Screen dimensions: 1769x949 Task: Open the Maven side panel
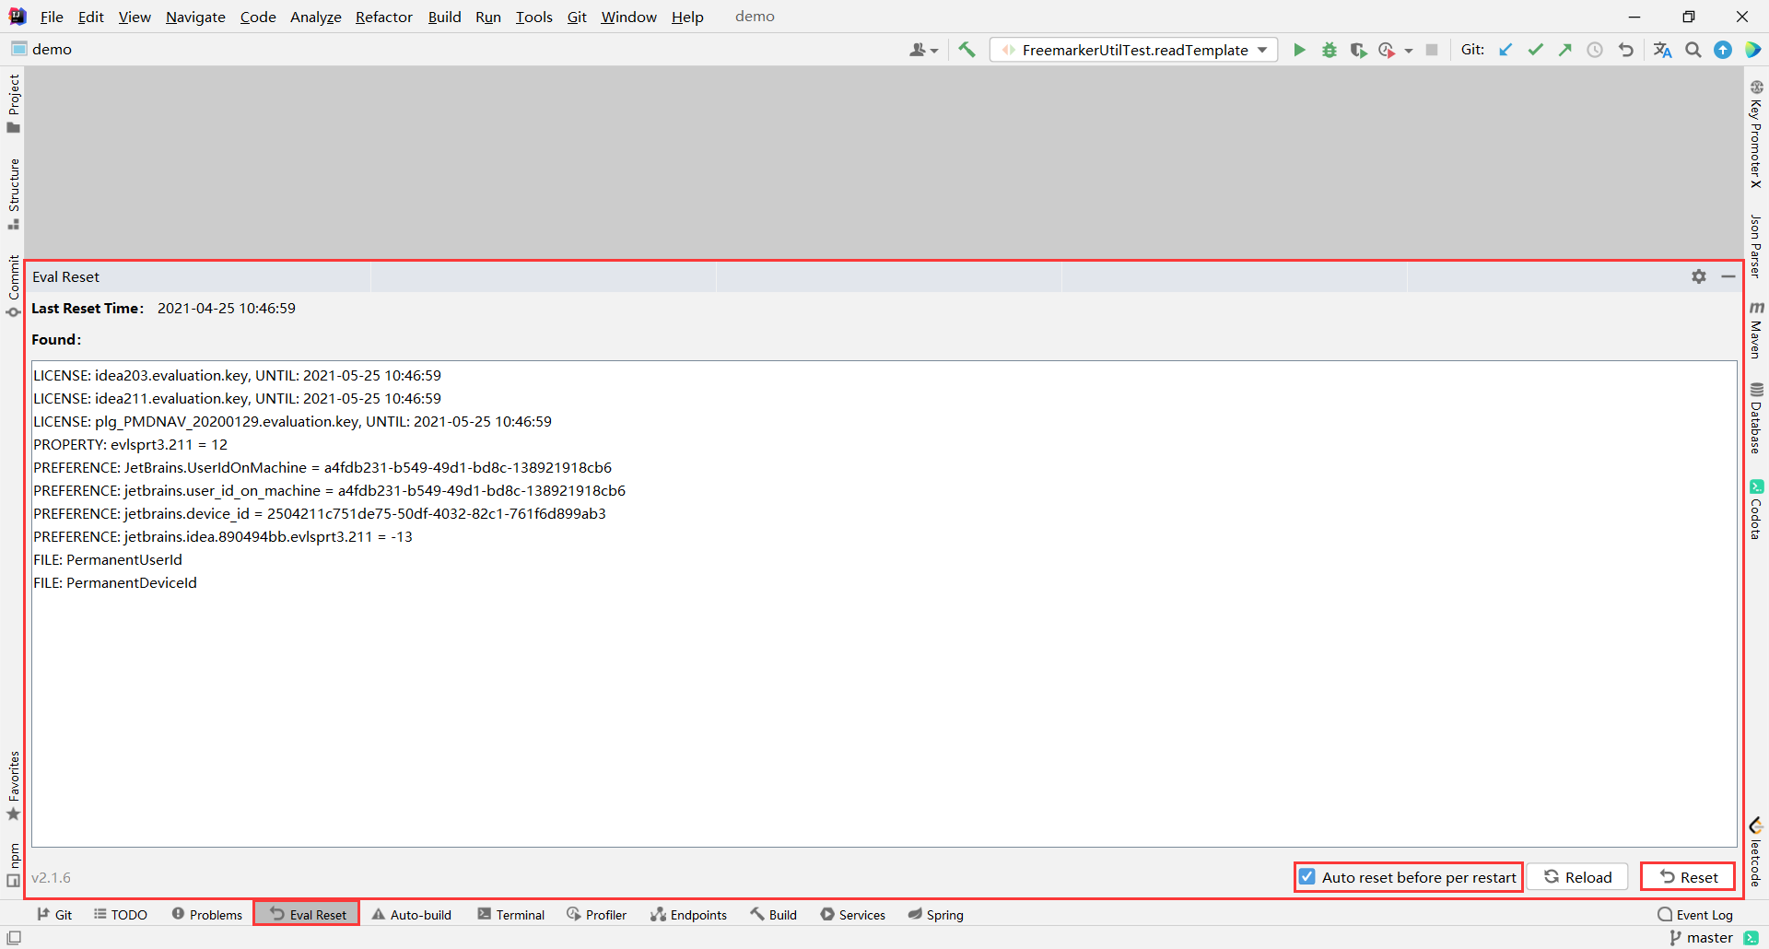[1756, 330]
